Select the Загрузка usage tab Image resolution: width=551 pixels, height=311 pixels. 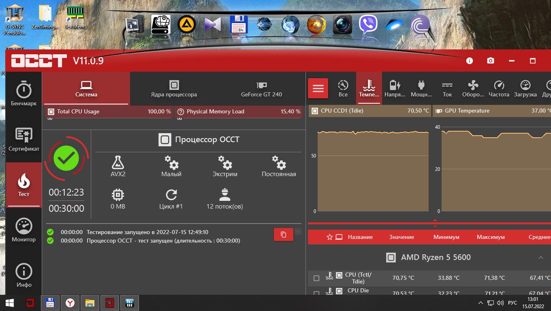(x=525, y=88)
